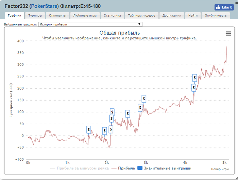Close the popup with the X
This screenshot has height=180, width=238.
pos(237,3)
